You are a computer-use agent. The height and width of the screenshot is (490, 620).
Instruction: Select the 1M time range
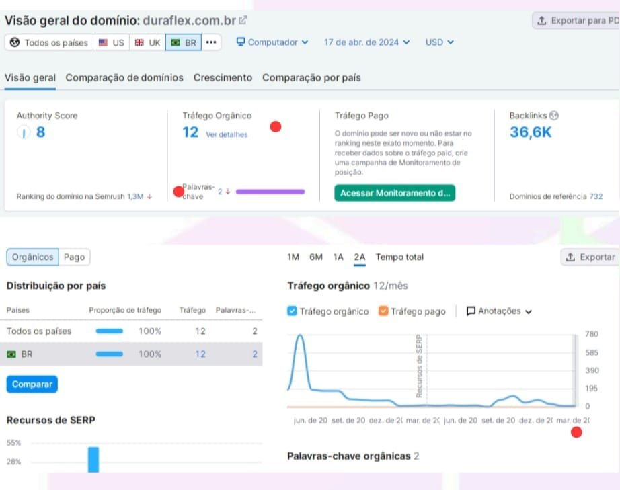pyautogui.click(x=293, y=257)
